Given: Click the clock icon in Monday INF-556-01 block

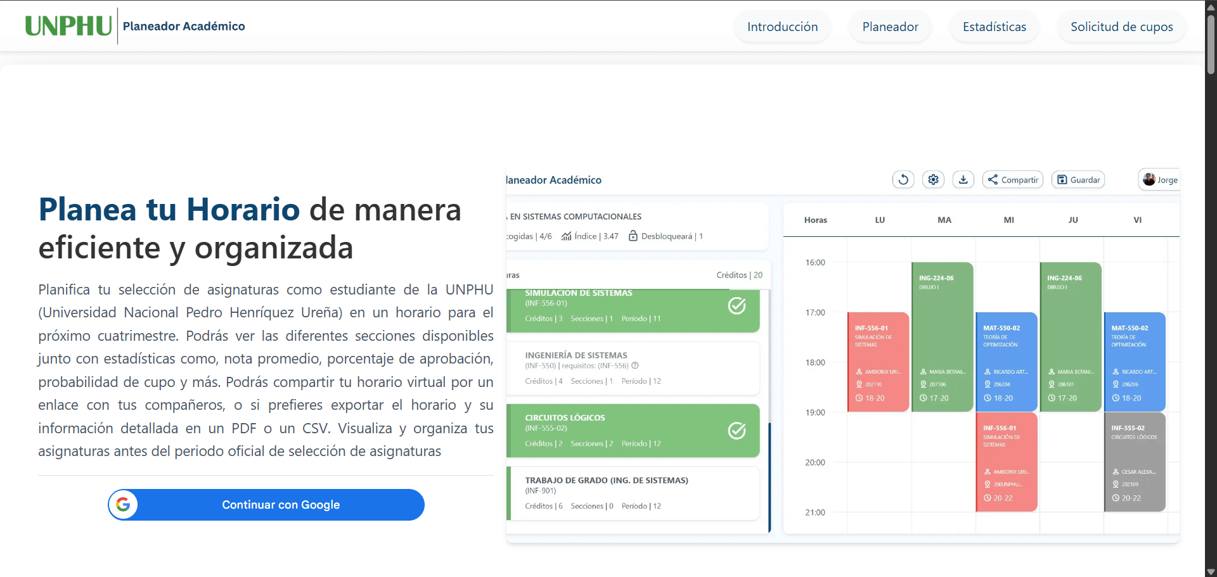Looking at the screenshot, I should (860, 398).
